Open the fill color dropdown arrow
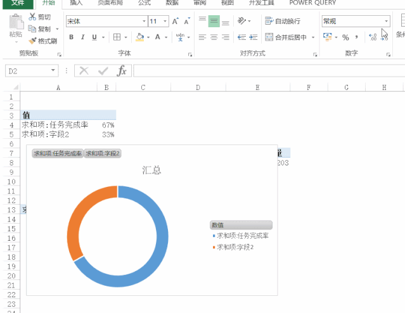Screen dimensions: 405x313 (x=148, y=37)
